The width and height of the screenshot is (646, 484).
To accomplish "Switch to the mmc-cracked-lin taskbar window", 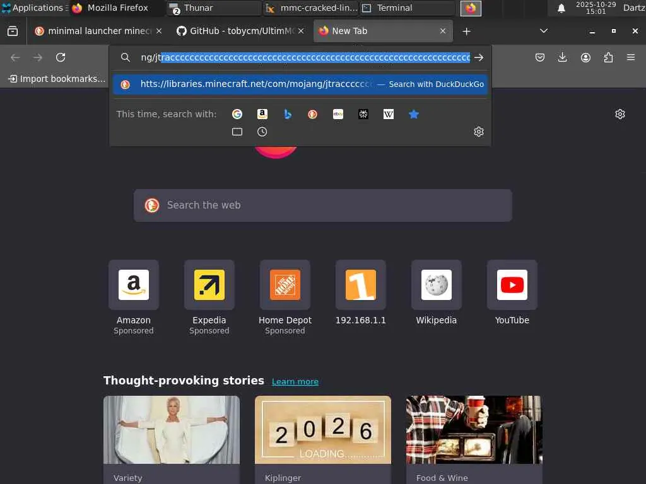I will tap(311, 8).
